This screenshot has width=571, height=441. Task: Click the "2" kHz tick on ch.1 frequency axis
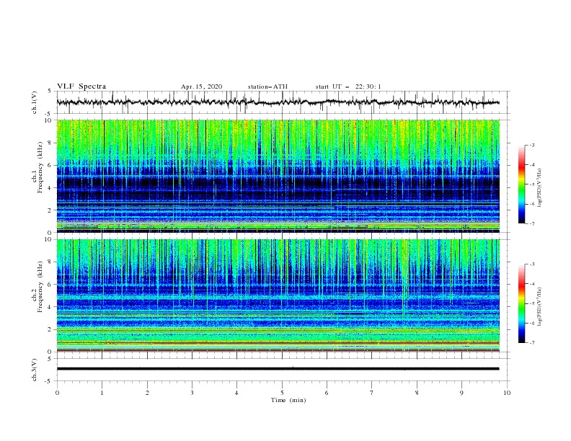pos(50,210)
